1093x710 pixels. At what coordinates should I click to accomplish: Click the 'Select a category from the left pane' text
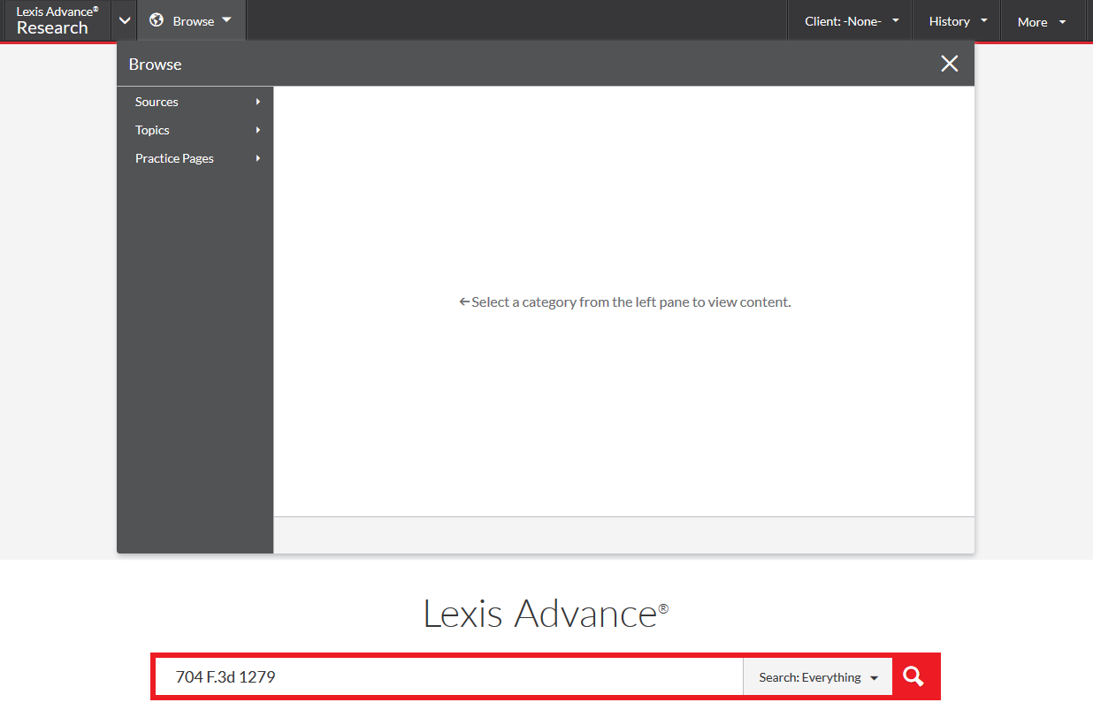(625, 302)
